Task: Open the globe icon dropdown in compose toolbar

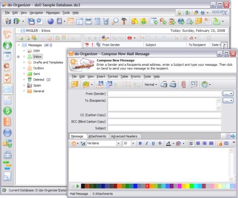Action: coord(210,85)
